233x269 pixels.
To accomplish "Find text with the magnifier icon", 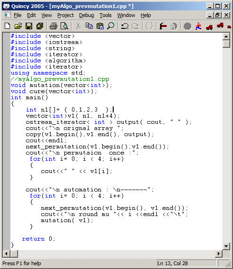I will tap(111, 26).
